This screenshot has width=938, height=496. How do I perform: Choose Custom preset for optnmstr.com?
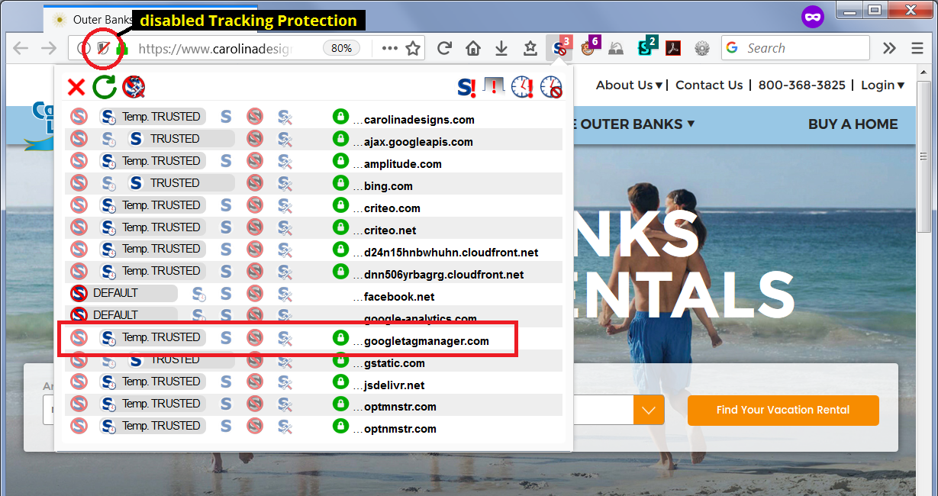coord(284,426)
